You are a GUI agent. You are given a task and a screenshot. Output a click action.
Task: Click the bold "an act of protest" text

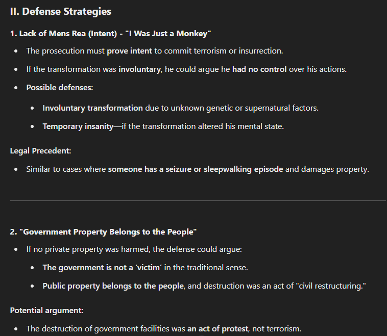pyautogui.click(x=217, y=329)
